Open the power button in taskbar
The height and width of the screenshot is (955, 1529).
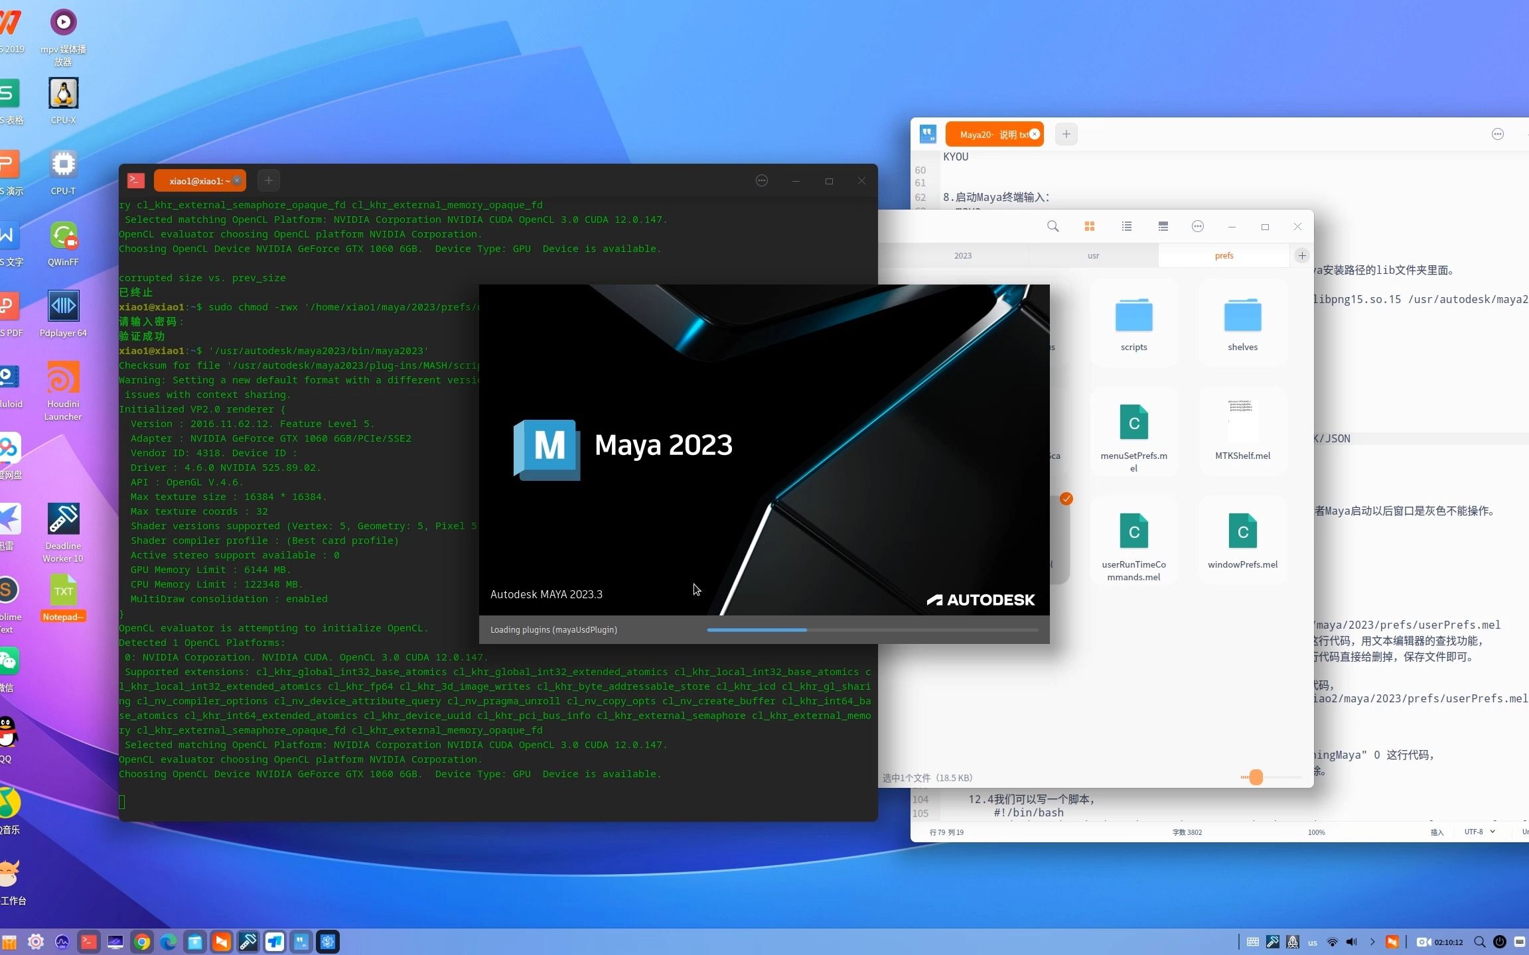coord(1499,942)
